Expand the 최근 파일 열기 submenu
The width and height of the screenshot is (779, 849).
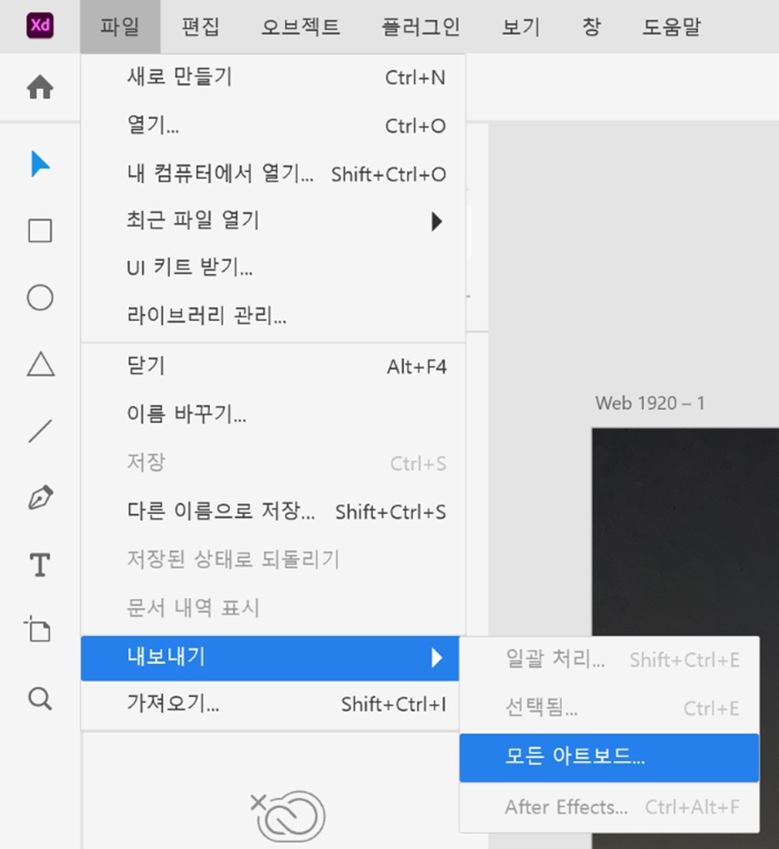click(273, 220)
